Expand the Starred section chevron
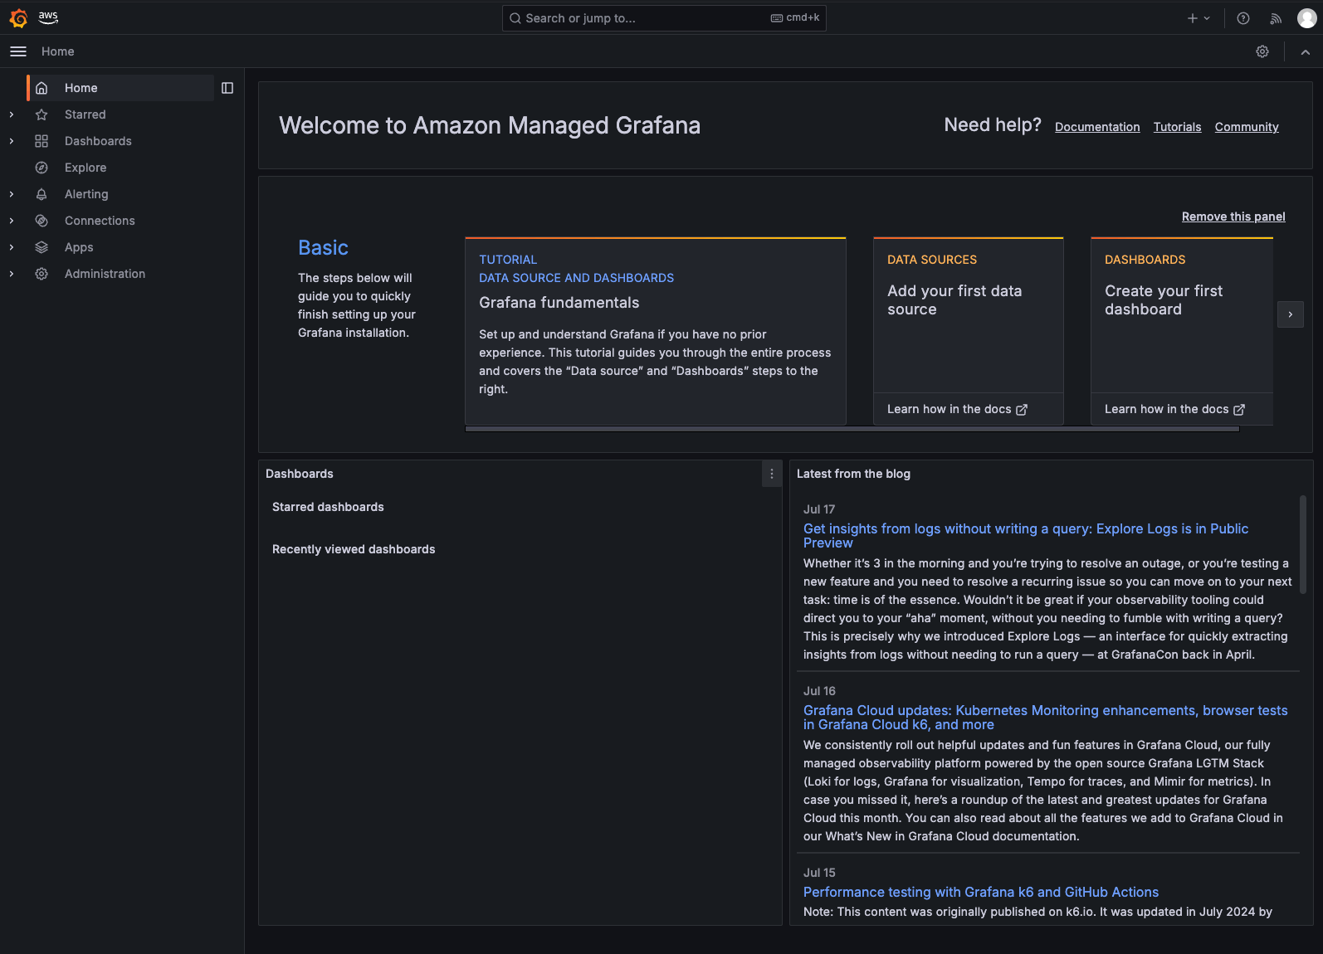Image resolution: width=1323 pixels, height=954 pixels. [x=12, y=114]
